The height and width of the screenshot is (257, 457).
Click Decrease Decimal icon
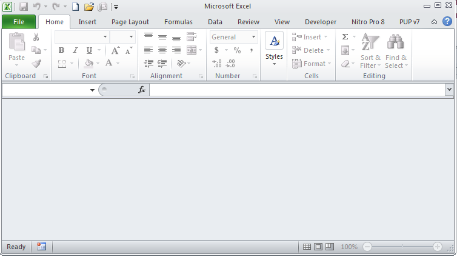pyautogui.click(x=230, y=64)
